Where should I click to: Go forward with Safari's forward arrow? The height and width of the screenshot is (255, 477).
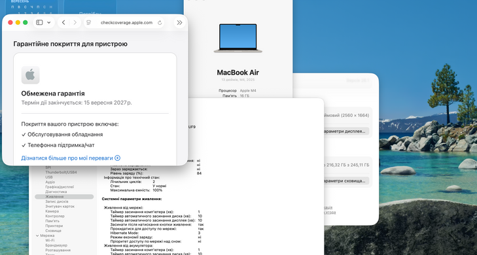(75, 22)
